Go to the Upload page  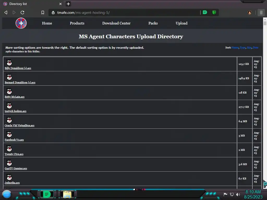pos(181,23)
